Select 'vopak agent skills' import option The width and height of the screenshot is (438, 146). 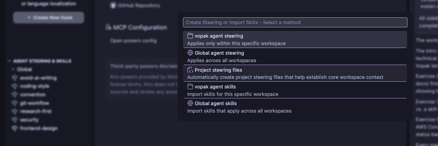295,90
